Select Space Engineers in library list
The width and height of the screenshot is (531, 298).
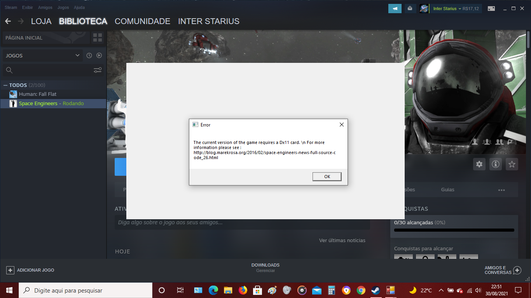(53, 104)
